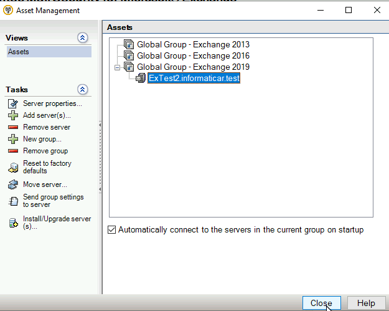Collapse the Tasks panel chevron
This screenshot has height=311, width=389.
click(x=83, y=89)
